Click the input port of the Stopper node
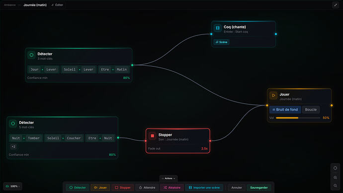This screenshot has height=193, width=343. click(146, 141)
